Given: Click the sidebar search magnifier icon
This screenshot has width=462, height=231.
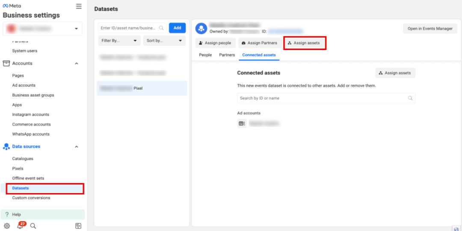Looking at the screenshot, I should coord(33,226).
